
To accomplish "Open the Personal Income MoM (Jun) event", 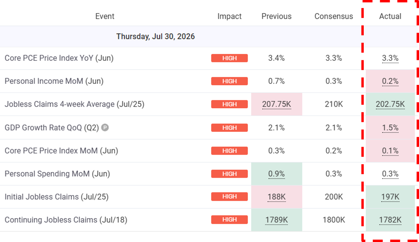I will click(x=54, y=81).
